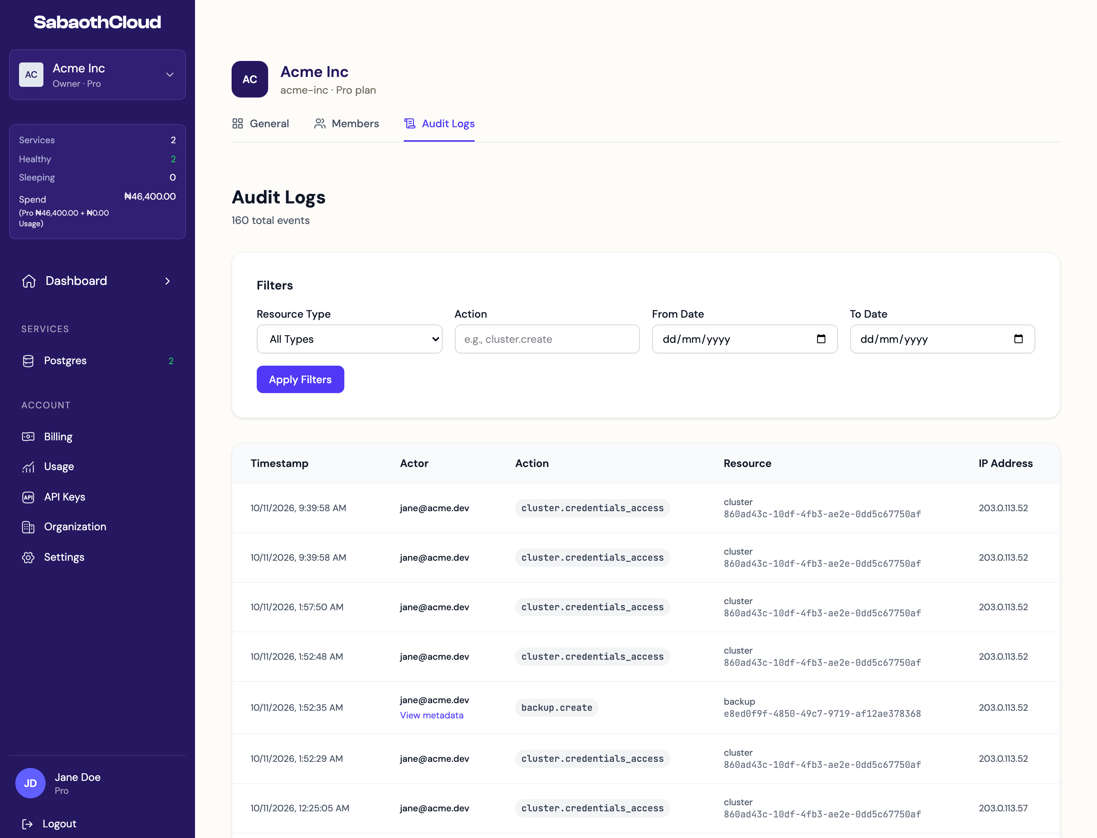
Task: Click the Billing cash icon
Action: click(29, 437)
